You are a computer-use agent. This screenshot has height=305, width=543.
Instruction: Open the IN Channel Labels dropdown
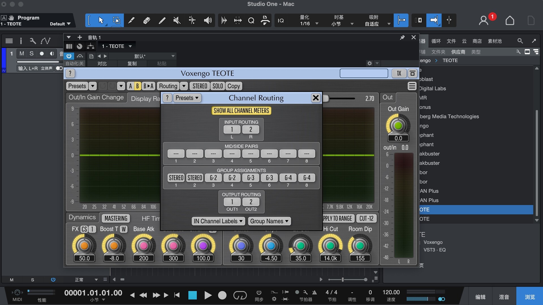(218, 221)
